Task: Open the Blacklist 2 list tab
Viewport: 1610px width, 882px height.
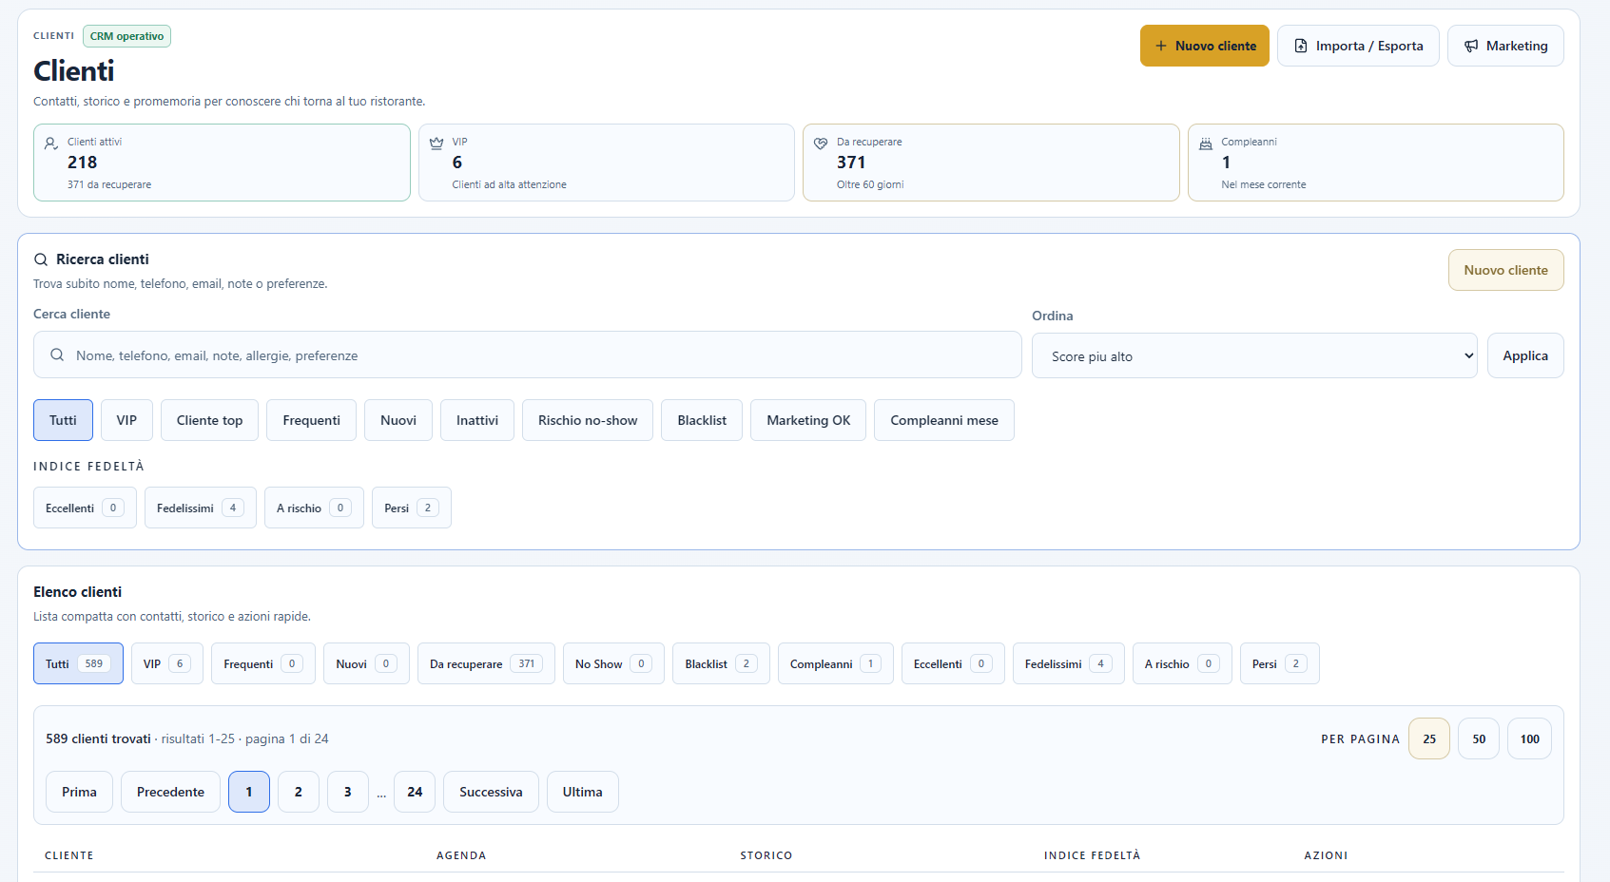Action: pyautogui.click(x=721, y=663)
